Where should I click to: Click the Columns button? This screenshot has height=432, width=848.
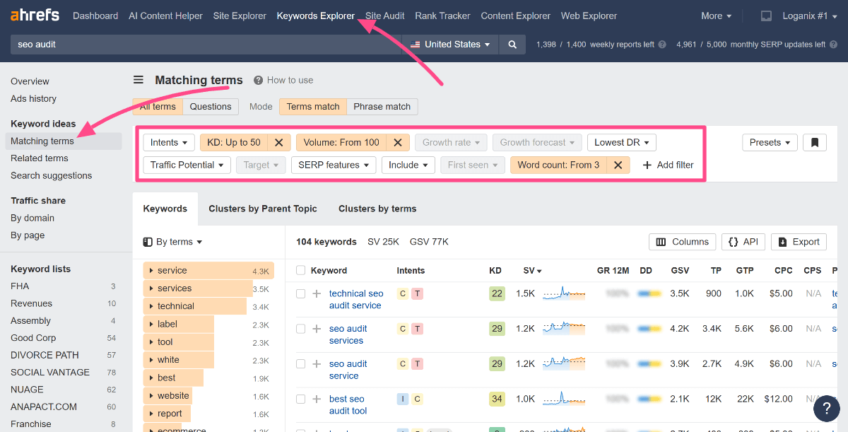(682, 242)
